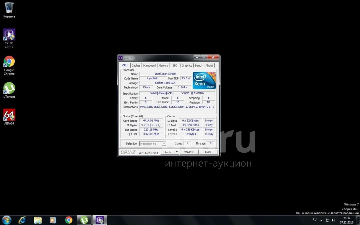Click the Validate button
The image size is (360, 225).
(x=189, y=152)
